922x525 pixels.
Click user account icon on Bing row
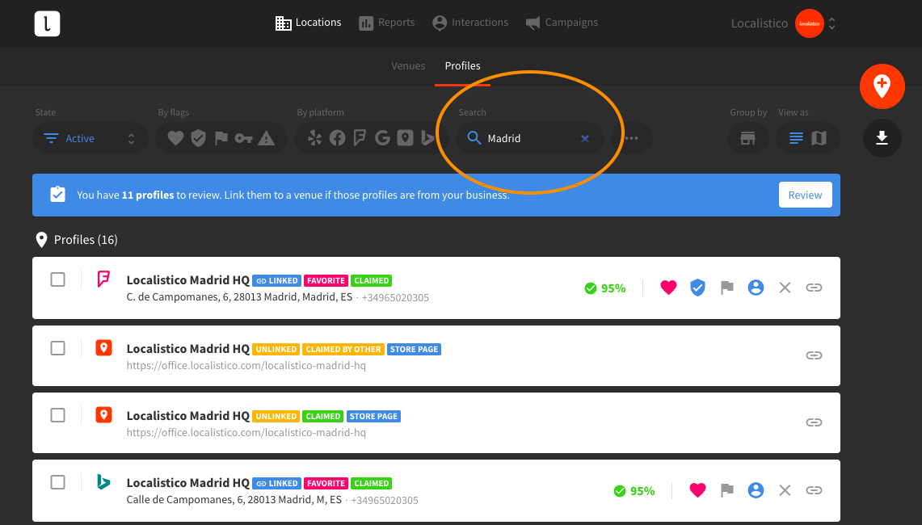tap(756, 490)
